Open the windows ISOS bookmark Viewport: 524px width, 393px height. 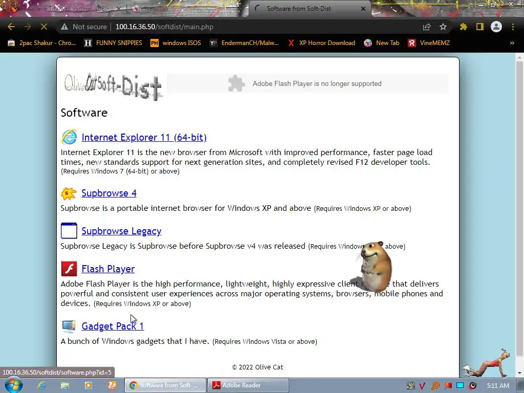(x=176, y=43)
